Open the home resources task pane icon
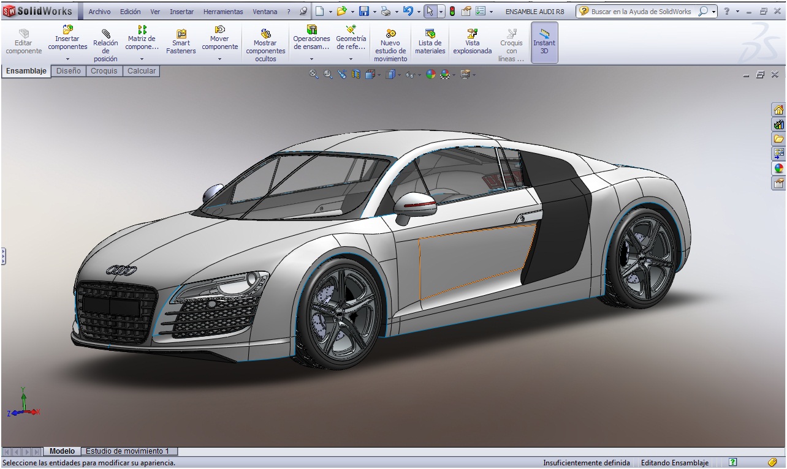787x469 pixels. (778, 110)
